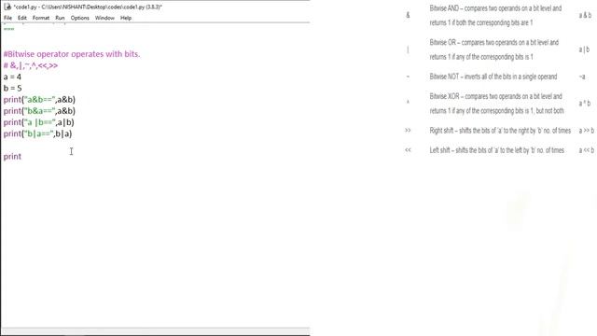Click the line print("b&a==",a&b)
Viewport: 597px width, 336px height.
pos(39,111)
